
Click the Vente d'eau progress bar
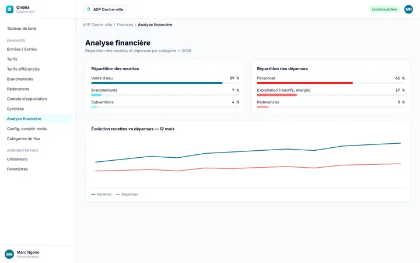[x=165, y=83]
